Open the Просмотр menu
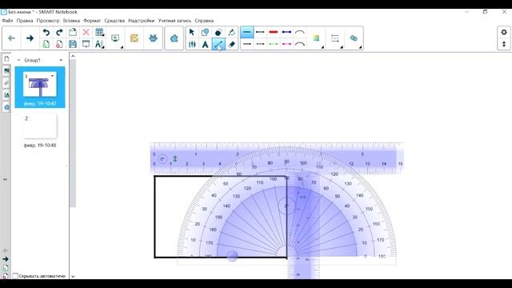The image size is (512, 288). tap(48, 21)
